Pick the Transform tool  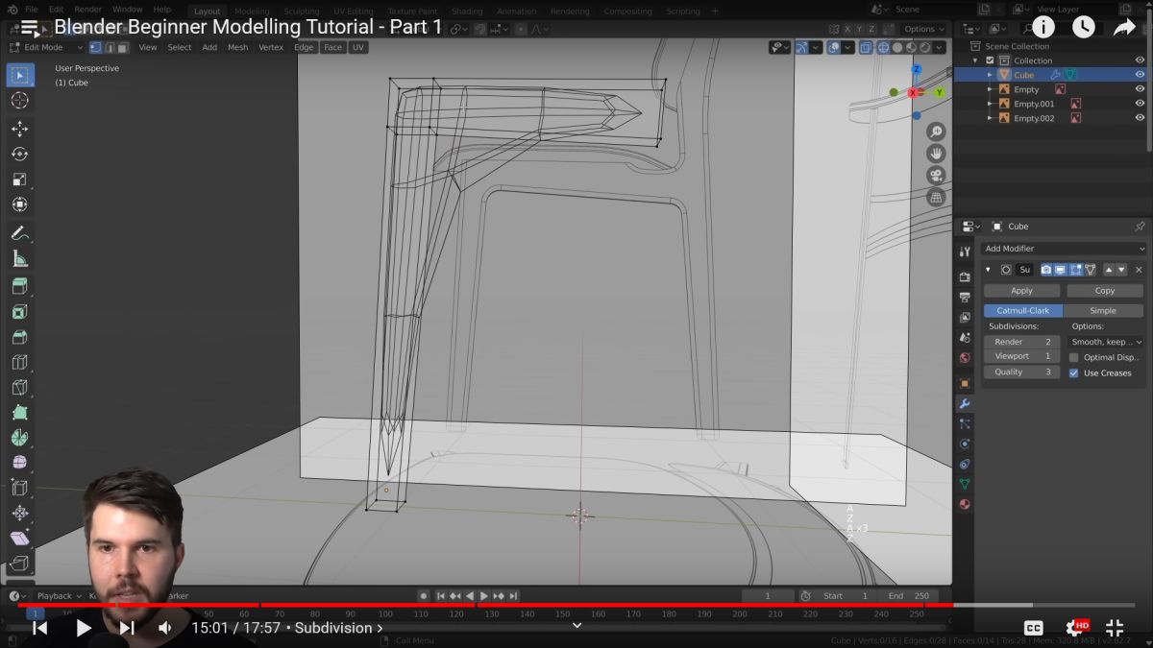pos(20,204)
